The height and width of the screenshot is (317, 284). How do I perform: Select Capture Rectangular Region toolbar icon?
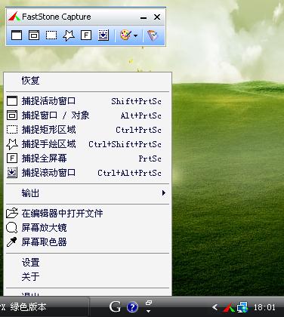point(51,35)
